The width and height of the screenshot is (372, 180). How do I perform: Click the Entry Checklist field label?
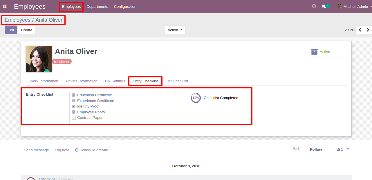(x=39, y=94)
